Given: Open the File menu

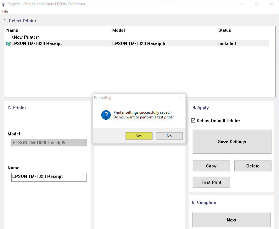Looking at the screenshot, I should tap(5, 11).
